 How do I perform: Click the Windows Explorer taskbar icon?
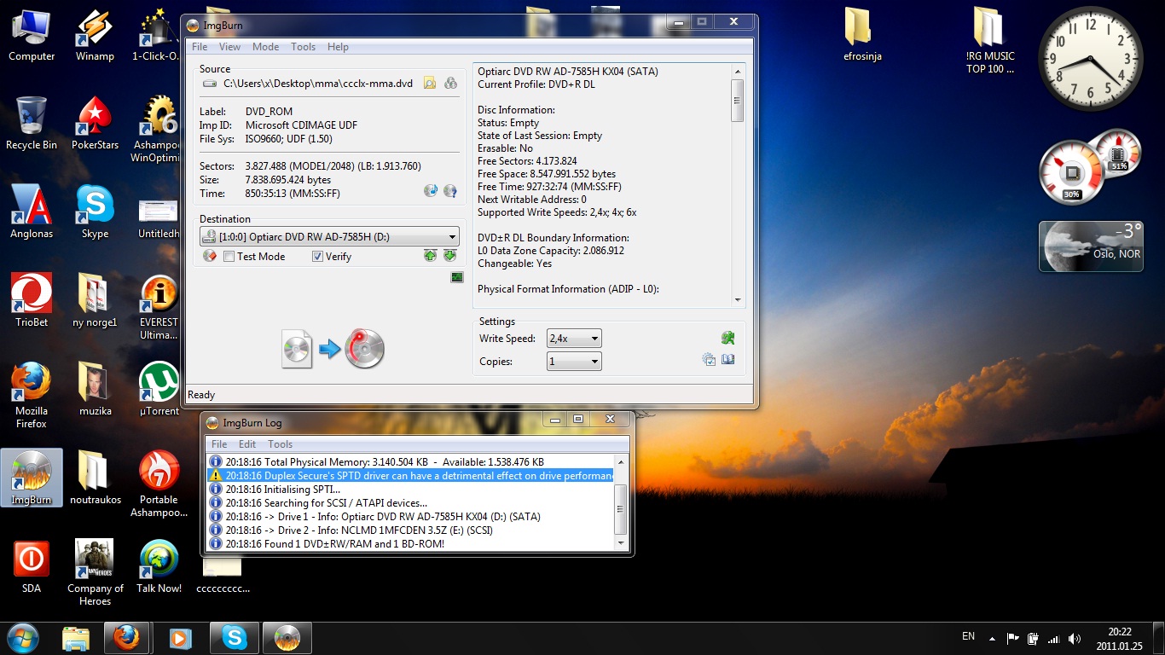[76, 638]
